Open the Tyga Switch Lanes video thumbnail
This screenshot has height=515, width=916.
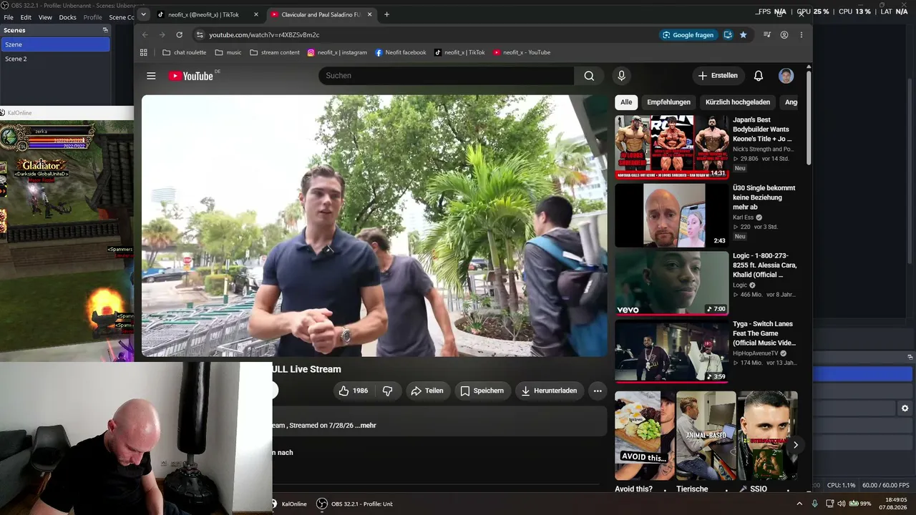(671, 351)
